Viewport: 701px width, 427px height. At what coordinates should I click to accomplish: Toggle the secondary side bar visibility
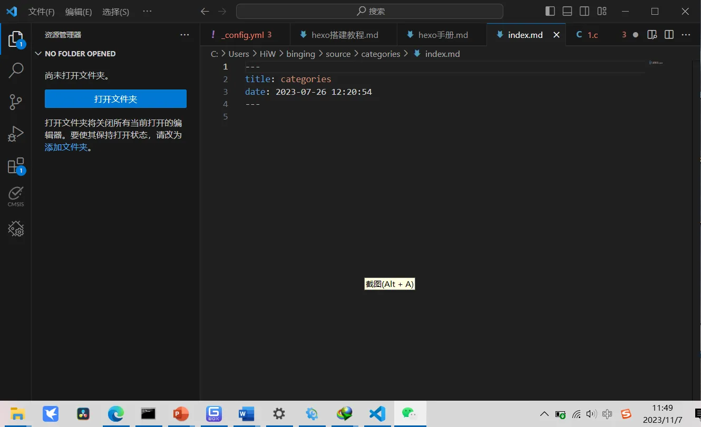[585, 11]
